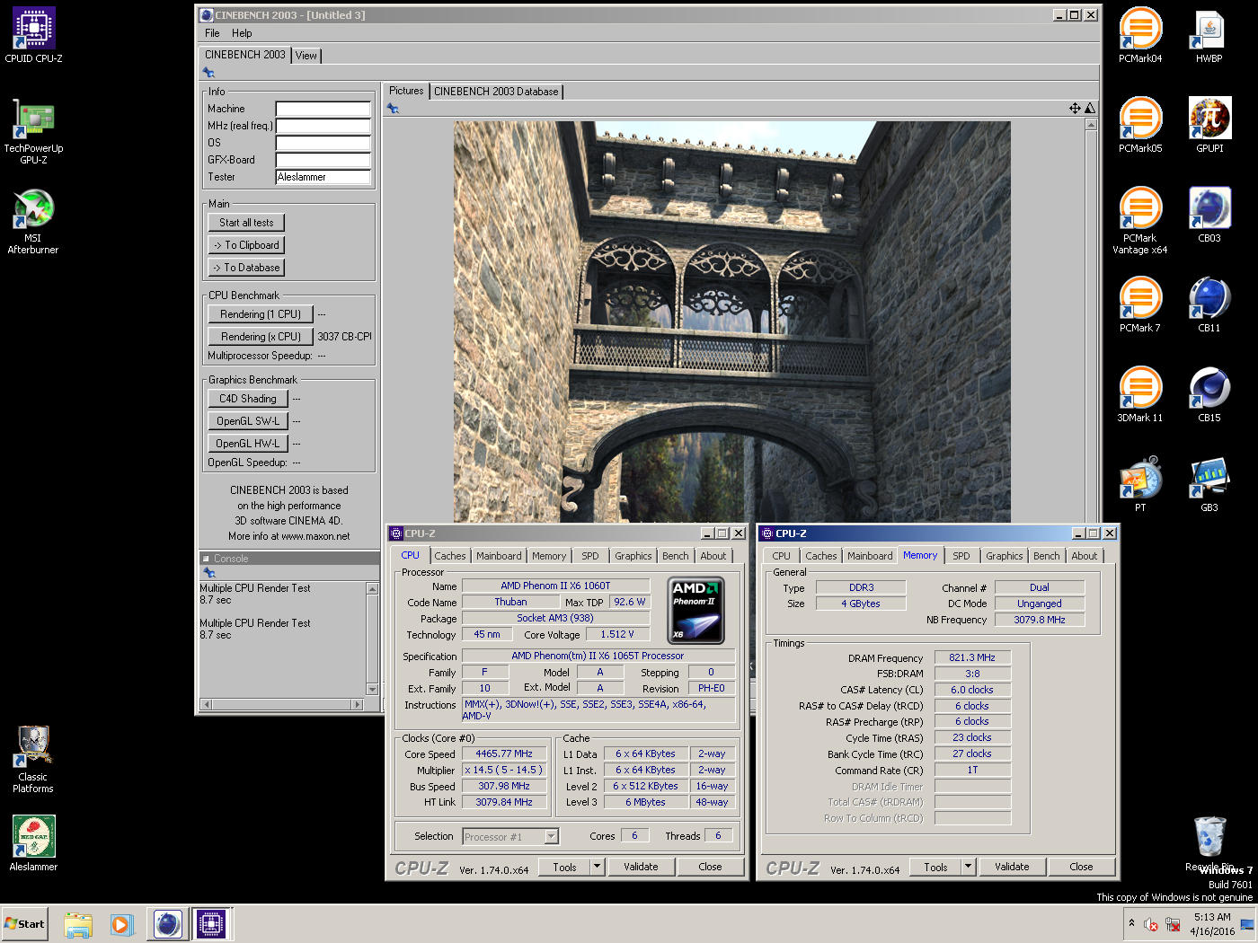This screenshot has height=943, width=1258.
Task: Open TechPowerUp GPU-Z desktop icon
Action: click(x=33, y=132)
